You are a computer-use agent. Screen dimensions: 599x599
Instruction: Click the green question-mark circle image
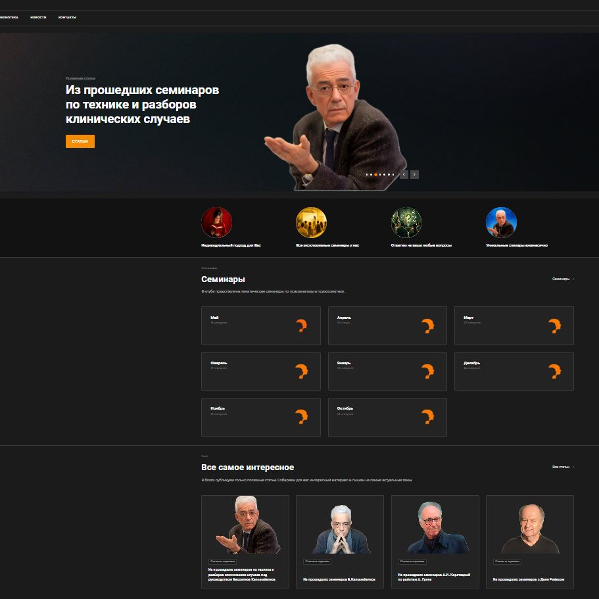coord(406,222)
